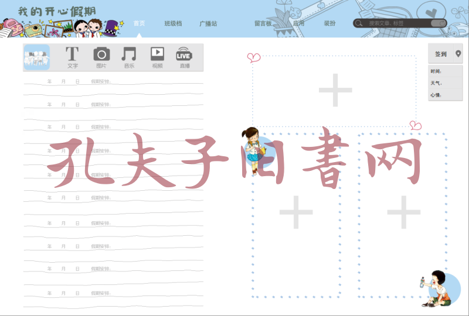Click the Video (视频) play icon

157,57
